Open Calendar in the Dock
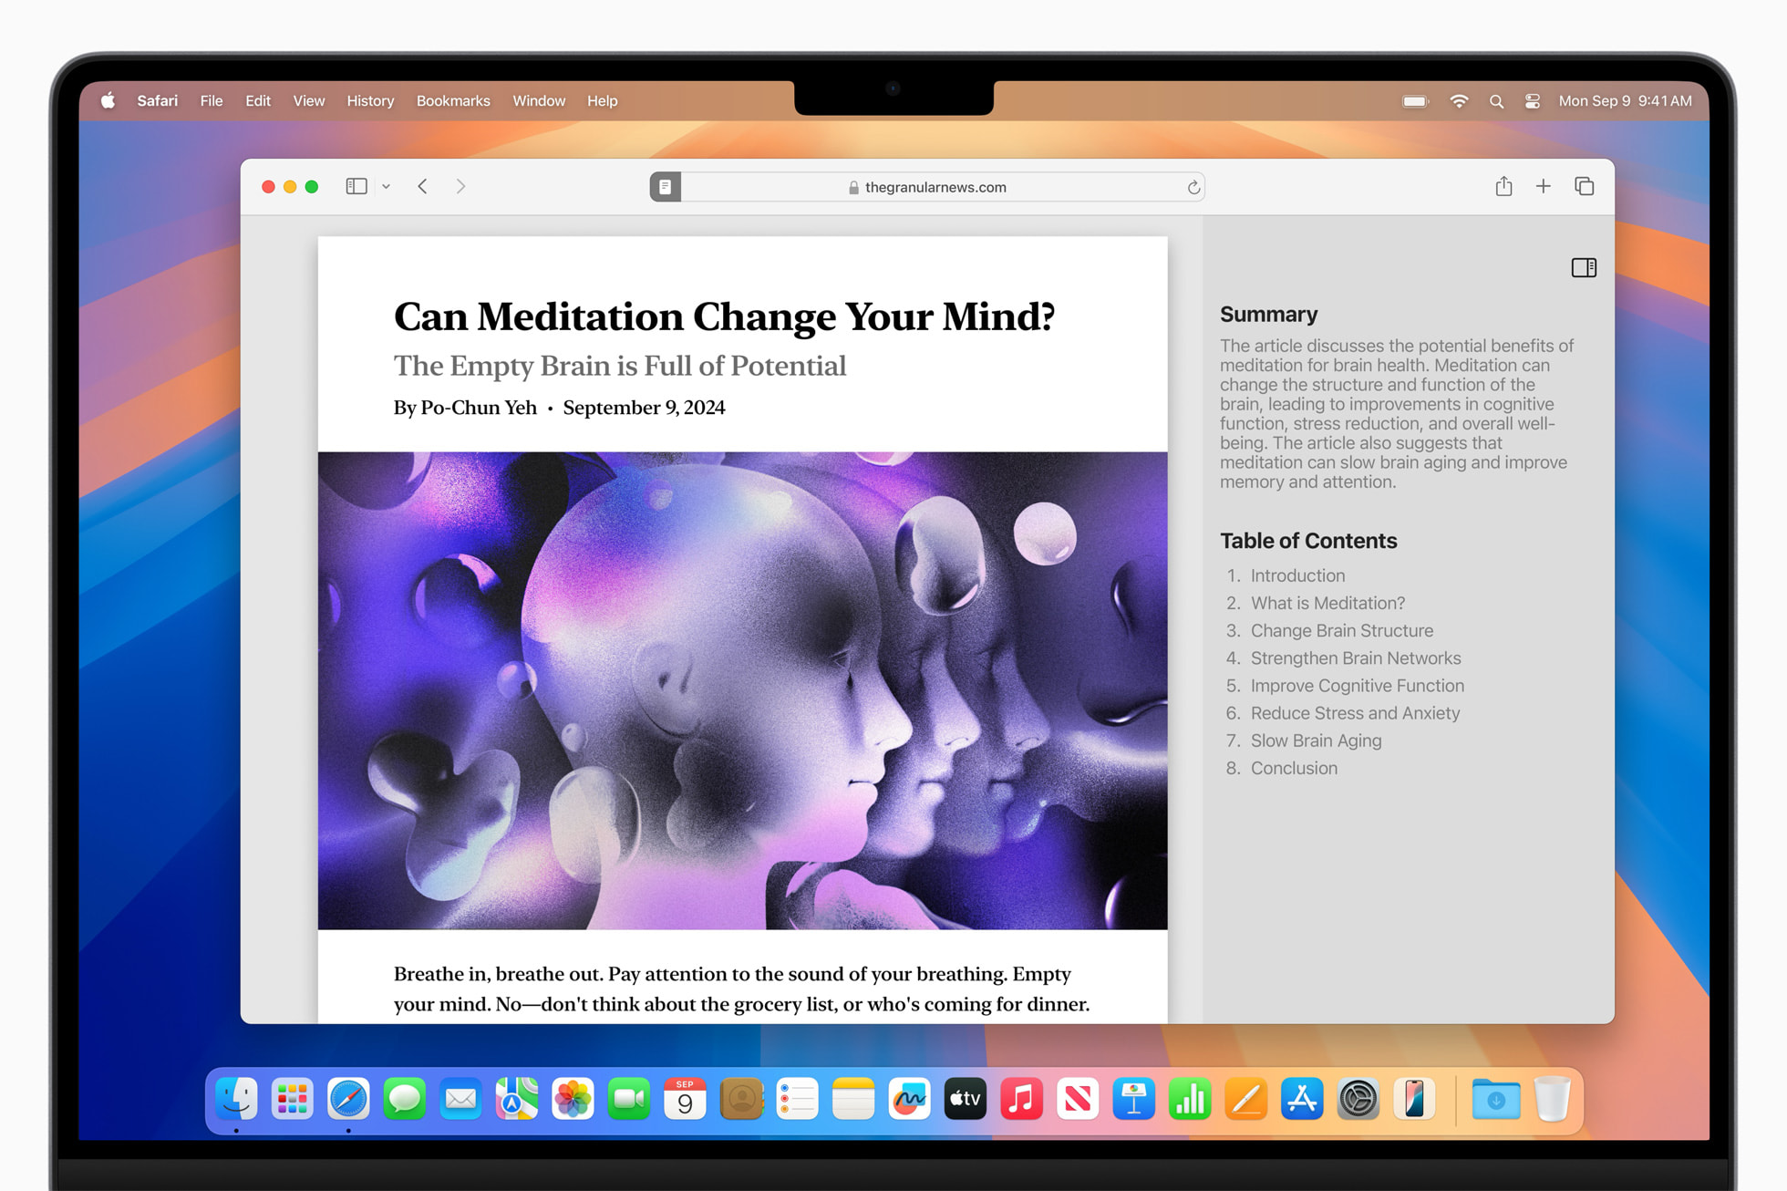Viewport: 1787px width, 1191px height. click(x=685, y=1099)
